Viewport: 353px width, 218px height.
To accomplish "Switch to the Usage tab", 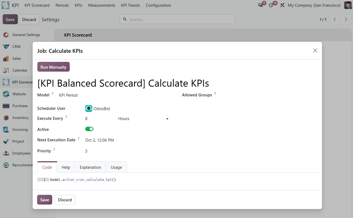I will pos(117,167).
